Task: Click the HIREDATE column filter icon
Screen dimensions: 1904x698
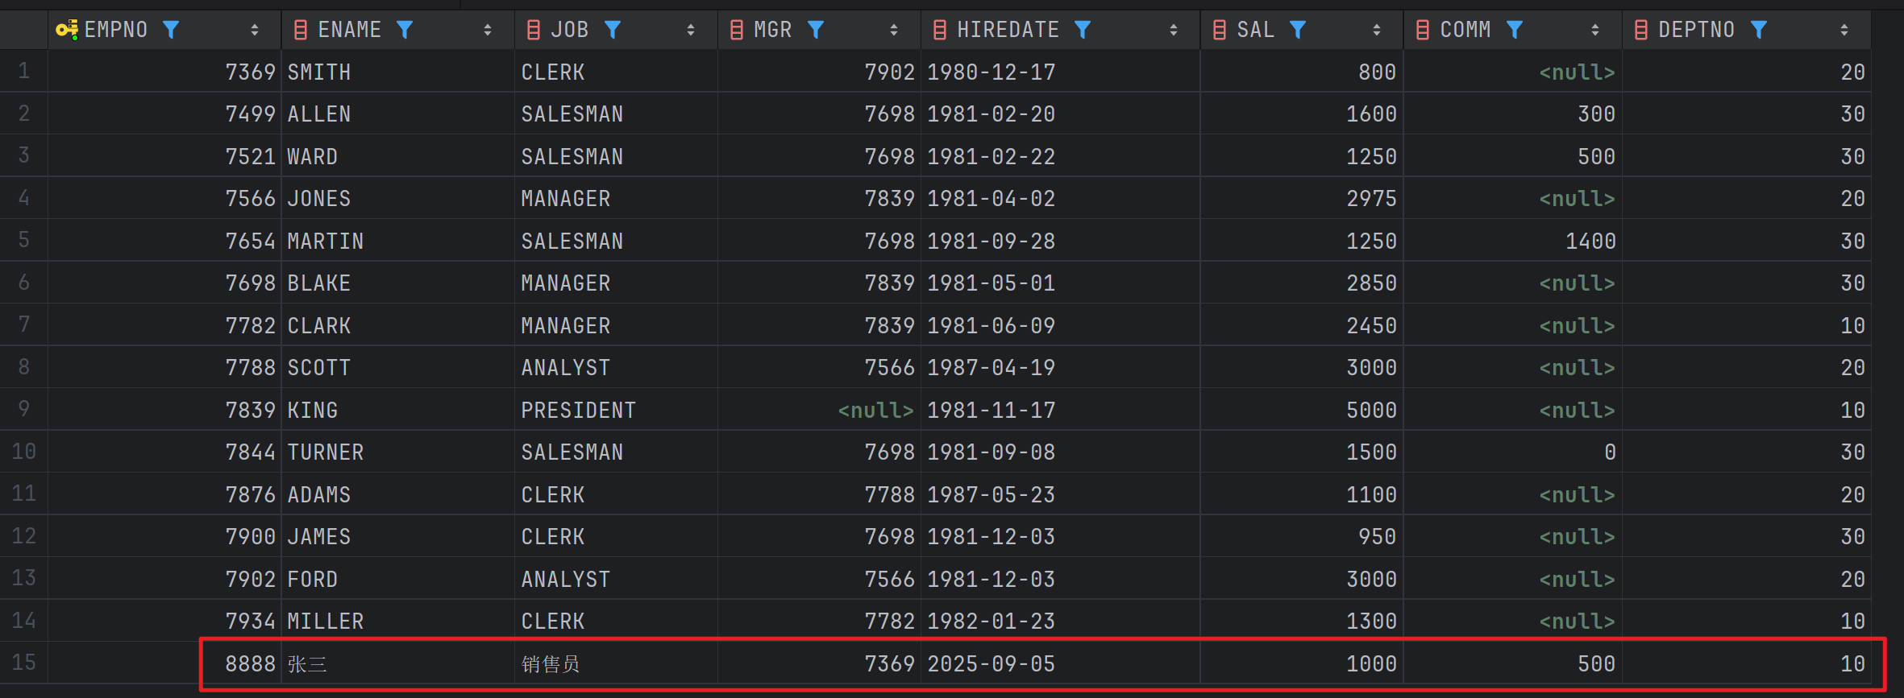Action: (1083, 30)
